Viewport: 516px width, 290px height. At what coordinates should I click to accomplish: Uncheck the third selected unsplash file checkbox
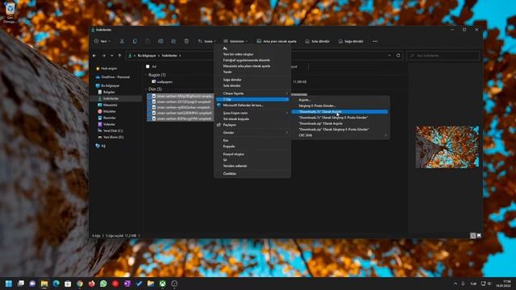pyautogui.click(x=150, y=107)
